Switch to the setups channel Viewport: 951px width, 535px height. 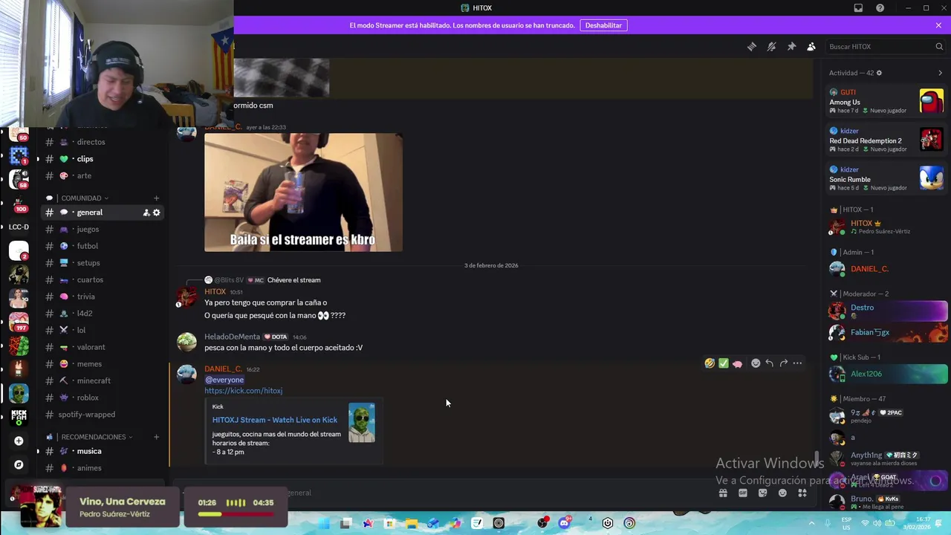103,263
